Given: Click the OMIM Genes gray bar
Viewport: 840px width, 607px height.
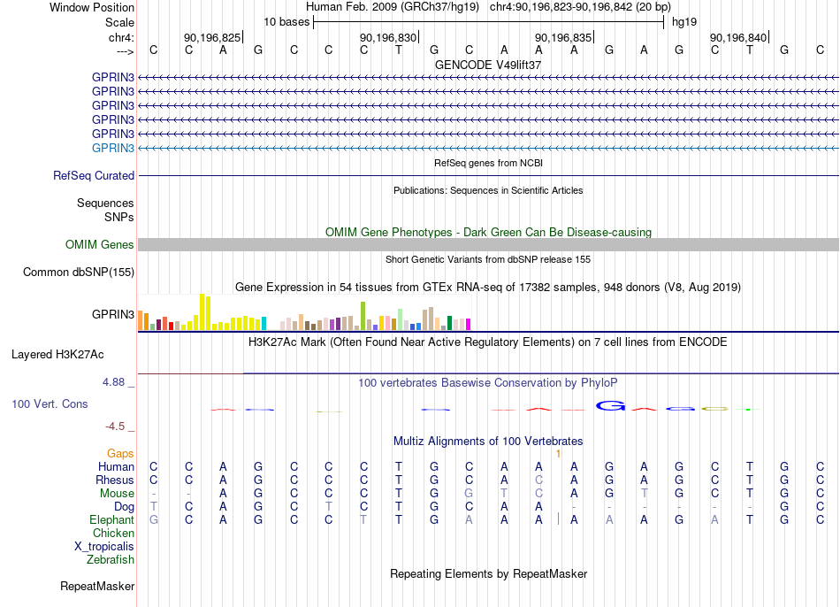Looking at the screenshot, I should (x=488, y=244).
